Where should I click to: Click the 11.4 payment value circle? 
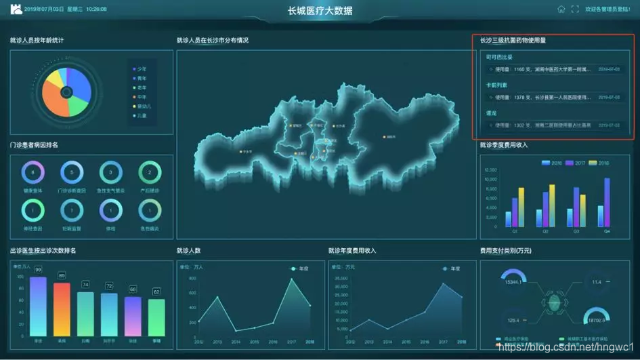coord(597,282)
